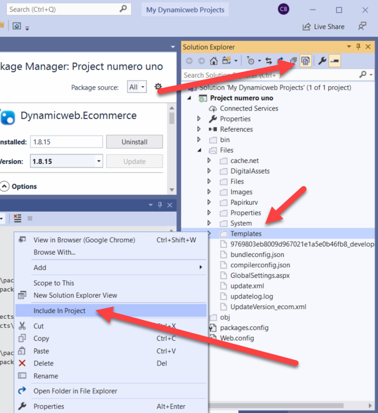Pin the Solution Explorer panel
Screen dimensions: 378x413
tap(357, 47)
